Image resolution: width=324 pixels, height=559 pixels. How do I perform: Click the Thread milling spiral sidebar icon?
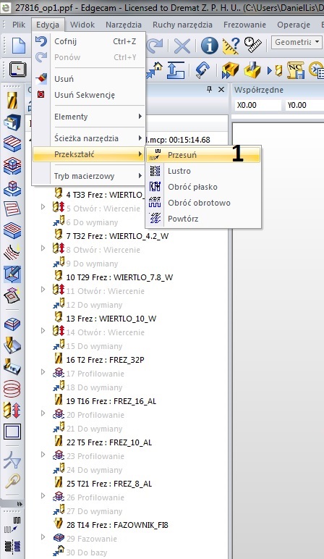click(x=12, y=388)
